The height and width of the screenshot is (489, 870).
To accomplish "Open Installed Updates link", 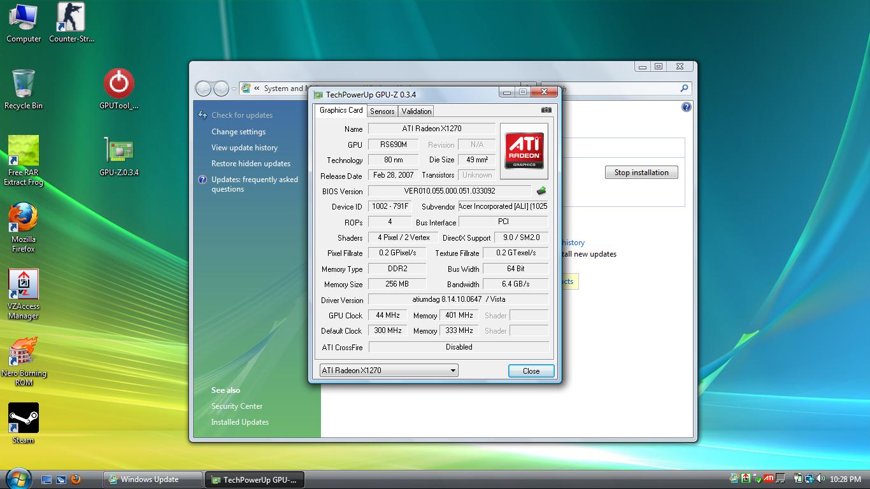I will [x=240, y=422].
